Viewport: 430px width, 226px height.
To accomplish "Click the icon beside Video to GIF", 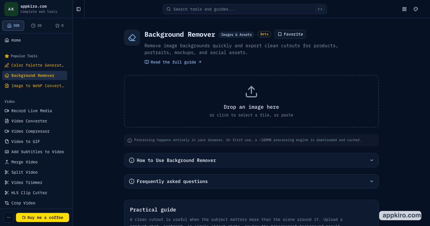I will pyautogui.click(x=7, y=142).
